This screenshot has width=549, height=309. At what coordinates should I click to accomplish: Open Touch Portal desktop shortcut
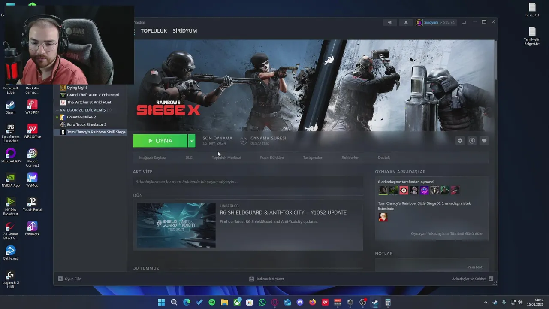(x=32, y=205)
